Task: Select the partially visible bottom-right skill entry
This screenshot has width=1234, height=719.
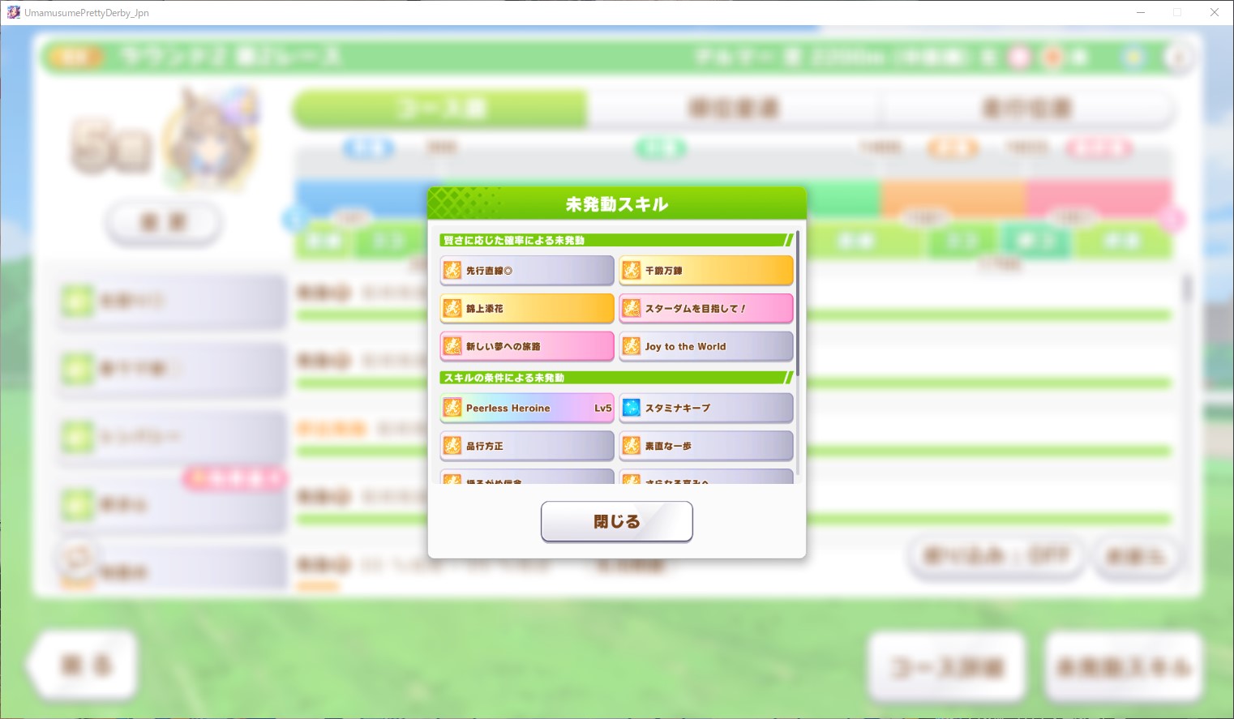Action: 705,477
